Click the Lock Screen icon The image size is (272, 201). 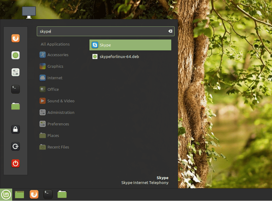[x=16, y=129]
